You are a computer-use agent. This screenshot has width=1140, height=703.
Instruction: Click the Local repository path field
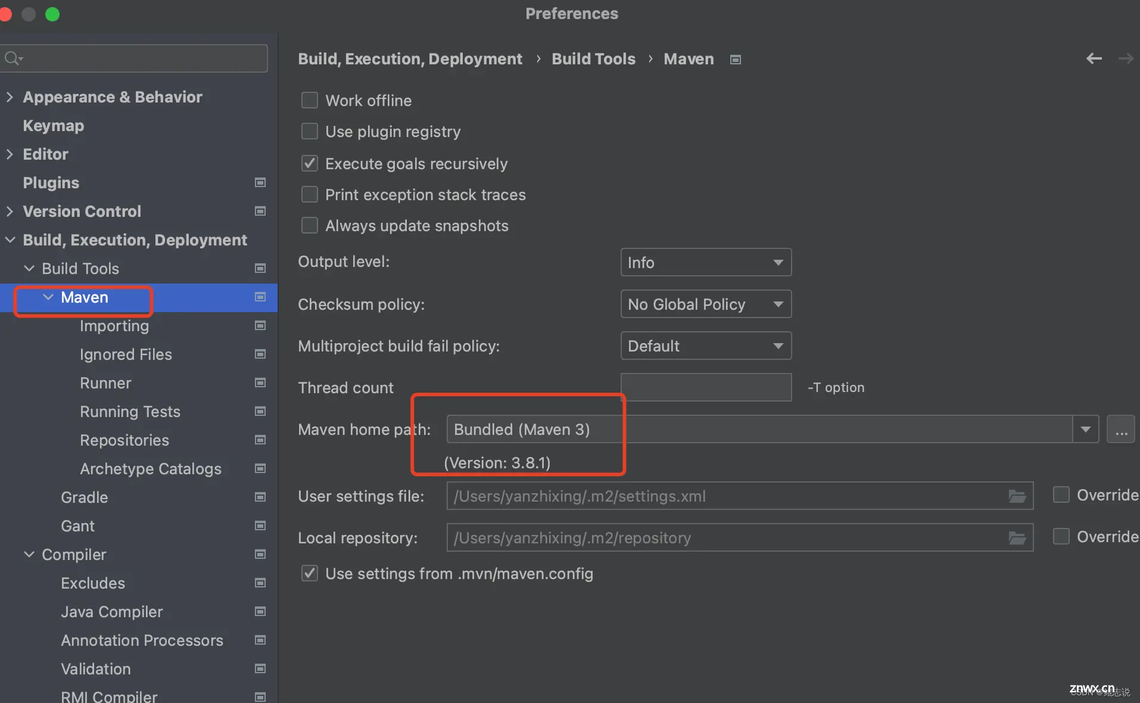[740, 537]
